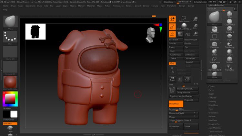Screen dimensions: 242x136
Task: Click the Load Tool button
Action: point(176,40)
